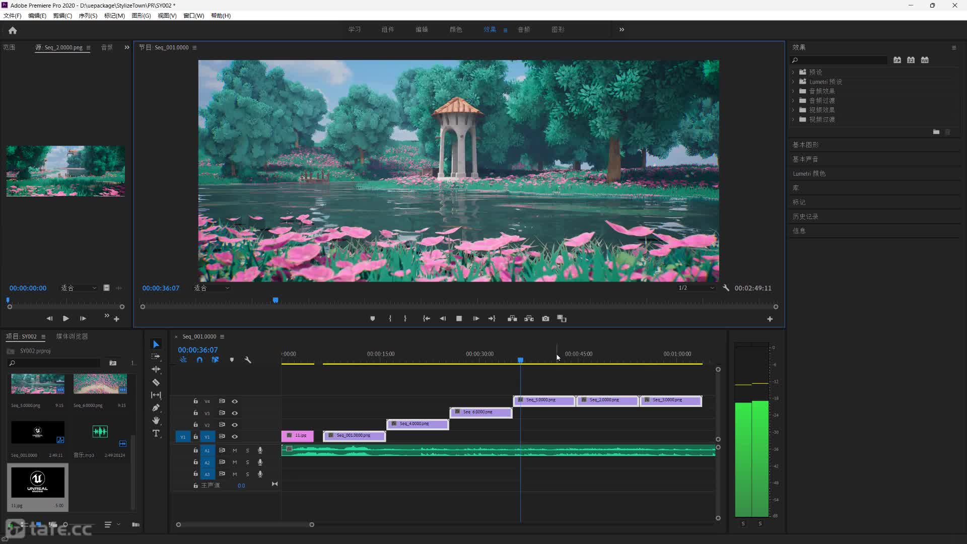Filter Effects by accelerated effects icon

(x=897, y=60)
